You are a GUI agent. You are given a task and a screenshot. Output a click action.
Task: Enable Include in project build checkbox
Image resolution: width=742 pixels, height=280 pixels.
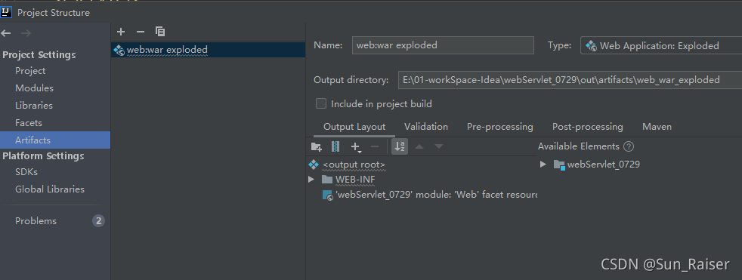pyautogui.click(x=321, y=103)
